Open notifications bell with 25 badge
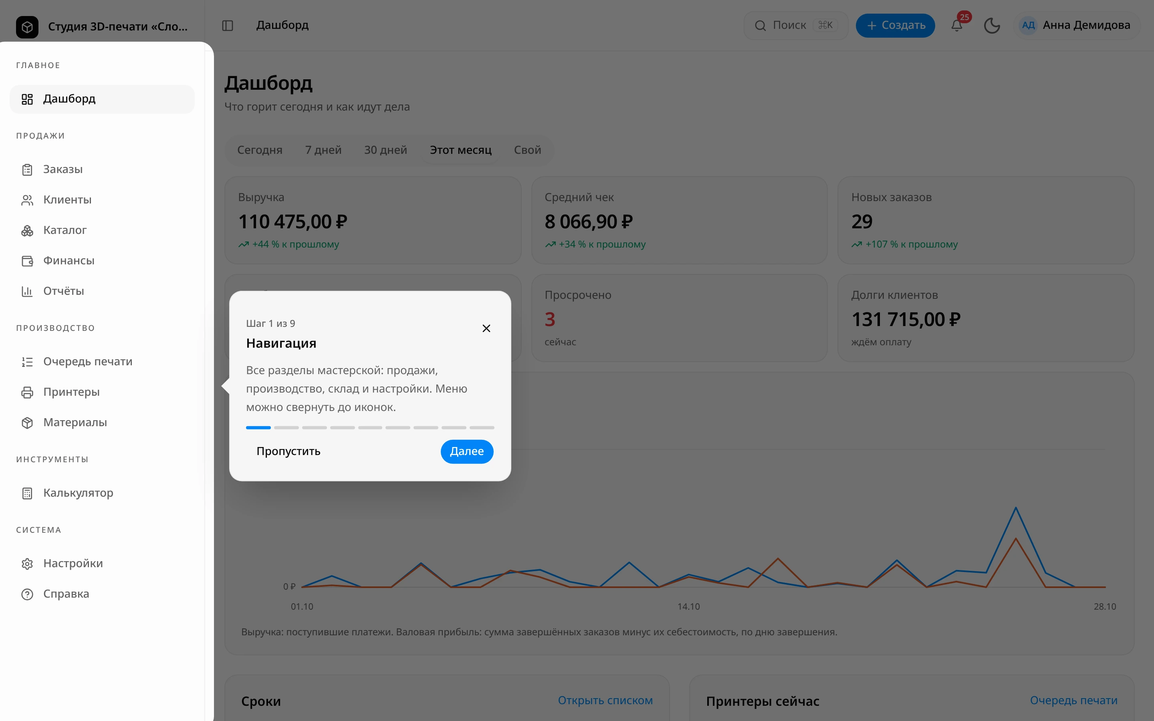Screen dimensions: 1154x721 tap(956, 25)
